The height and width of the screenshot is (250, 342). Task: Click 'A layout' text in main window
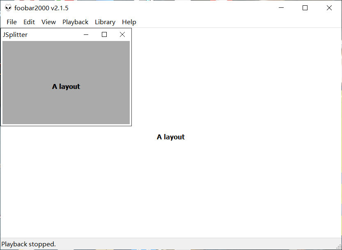(x=171, y=137)
